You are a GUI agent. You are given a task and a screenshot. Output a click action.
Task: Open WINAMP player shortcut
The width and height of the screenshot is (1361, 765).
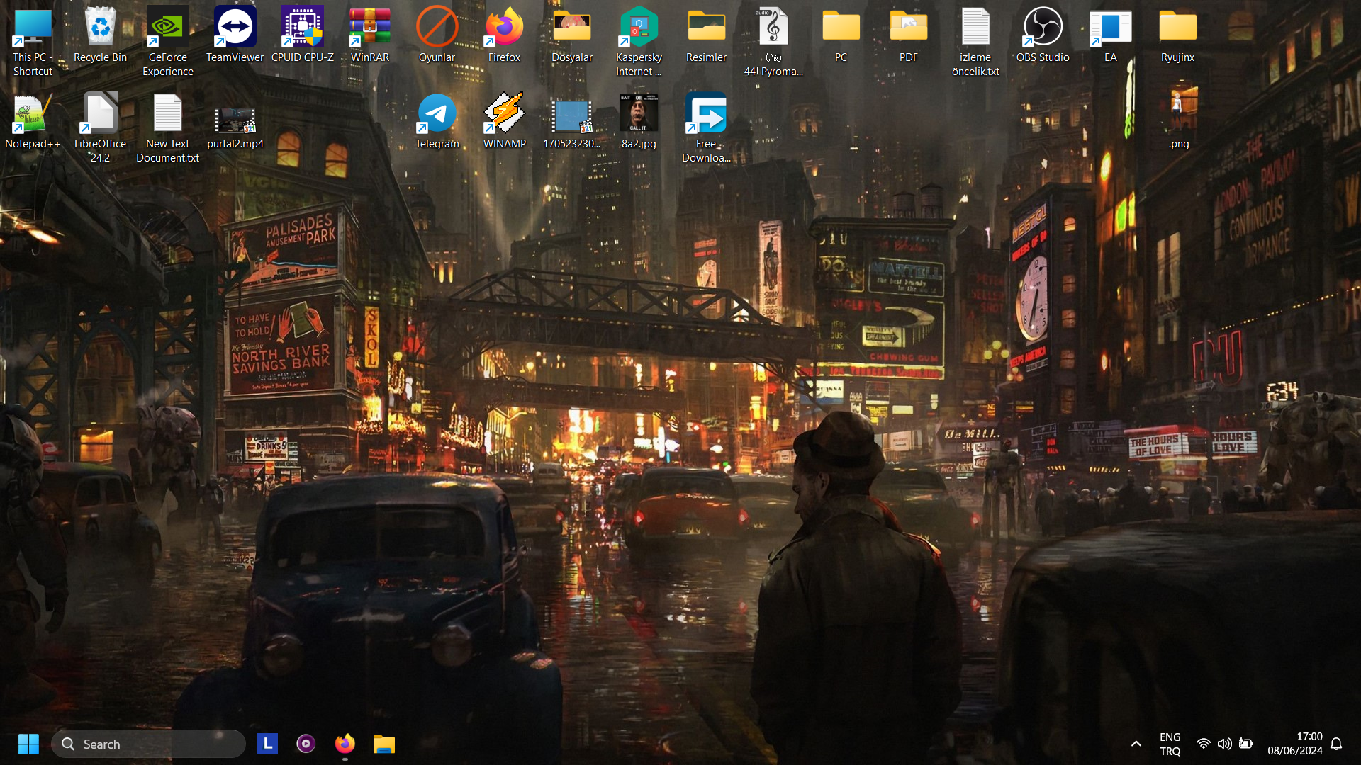pyautogui.click(x=504, y=122)
